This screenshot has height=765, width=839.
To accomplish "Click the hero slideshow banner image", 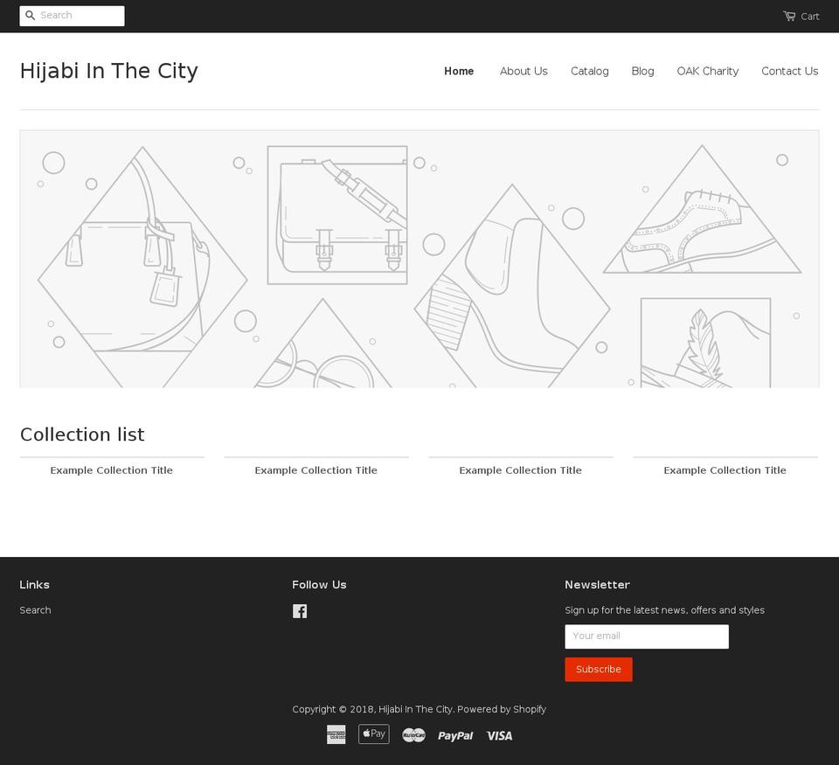I will coord(419,259).
